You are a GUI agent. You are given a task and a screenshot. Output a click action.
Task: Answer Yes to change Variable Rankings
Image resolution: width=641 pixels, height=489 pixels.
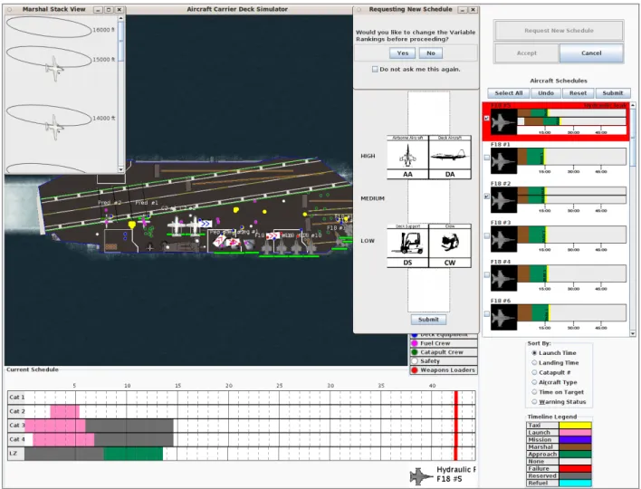(403, 53)
